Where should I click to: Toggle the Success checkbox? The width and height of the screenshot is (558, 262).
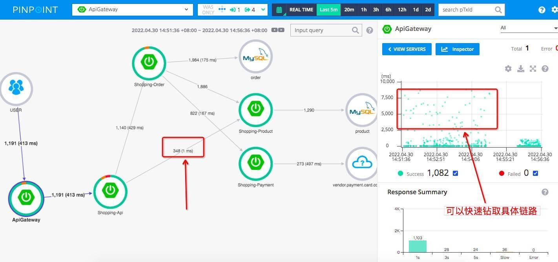(x=456, y=173)
